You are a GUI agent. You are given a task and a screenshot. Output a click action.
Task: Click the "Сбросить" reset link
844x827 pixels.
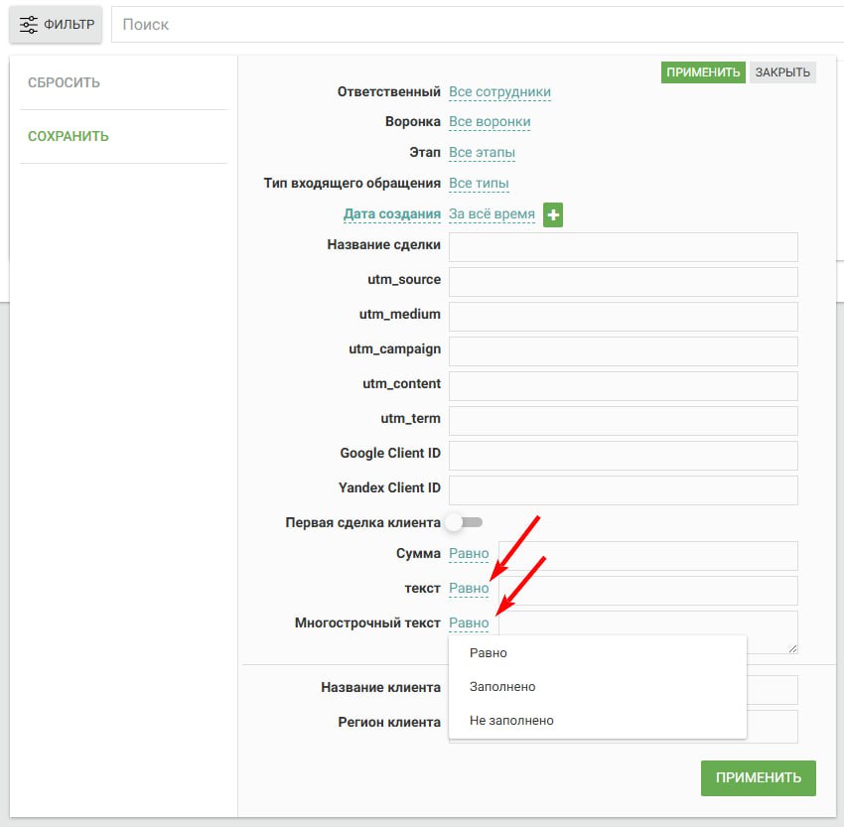(x=64, y=82)
